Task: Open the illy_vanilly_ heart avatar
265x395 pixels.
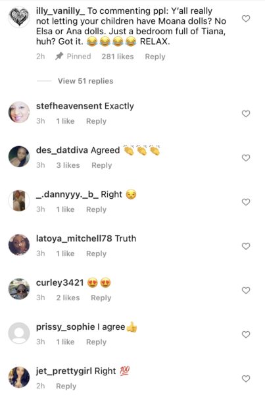Action: 19,17
